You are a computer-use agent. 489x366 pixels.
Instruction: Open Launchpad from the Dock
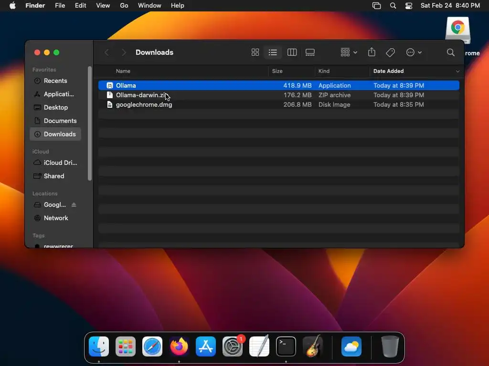pos(126,346)
